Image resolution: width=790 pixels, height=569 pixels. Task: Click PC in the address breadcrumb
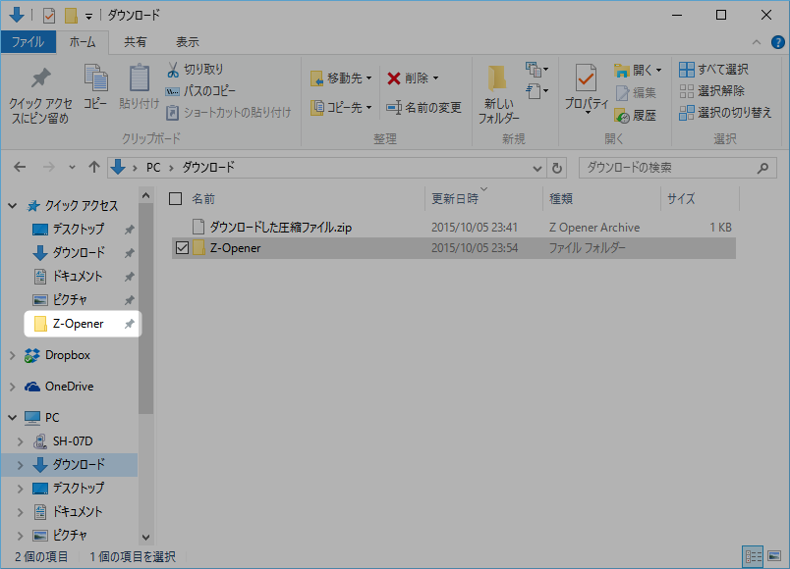click(153, 168)
